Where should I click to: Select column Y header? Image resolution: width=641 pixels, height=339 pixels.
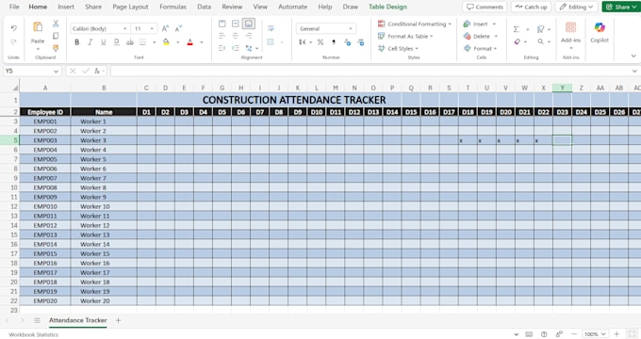[562, 88]
